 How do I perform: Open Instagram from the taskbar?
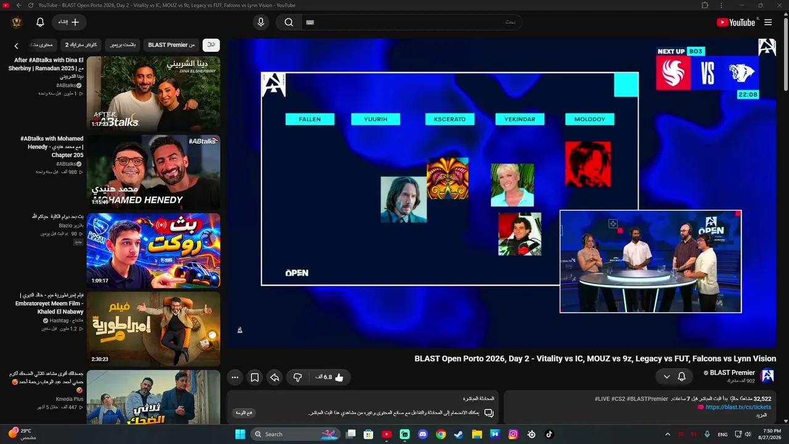(x=513, y=434)
